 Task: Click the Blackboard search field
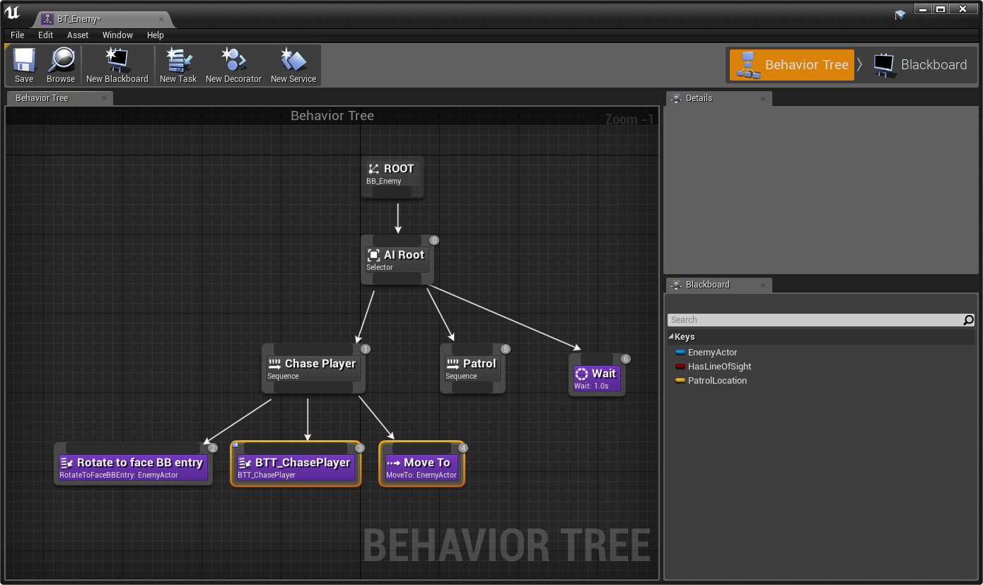pos(815,320)
